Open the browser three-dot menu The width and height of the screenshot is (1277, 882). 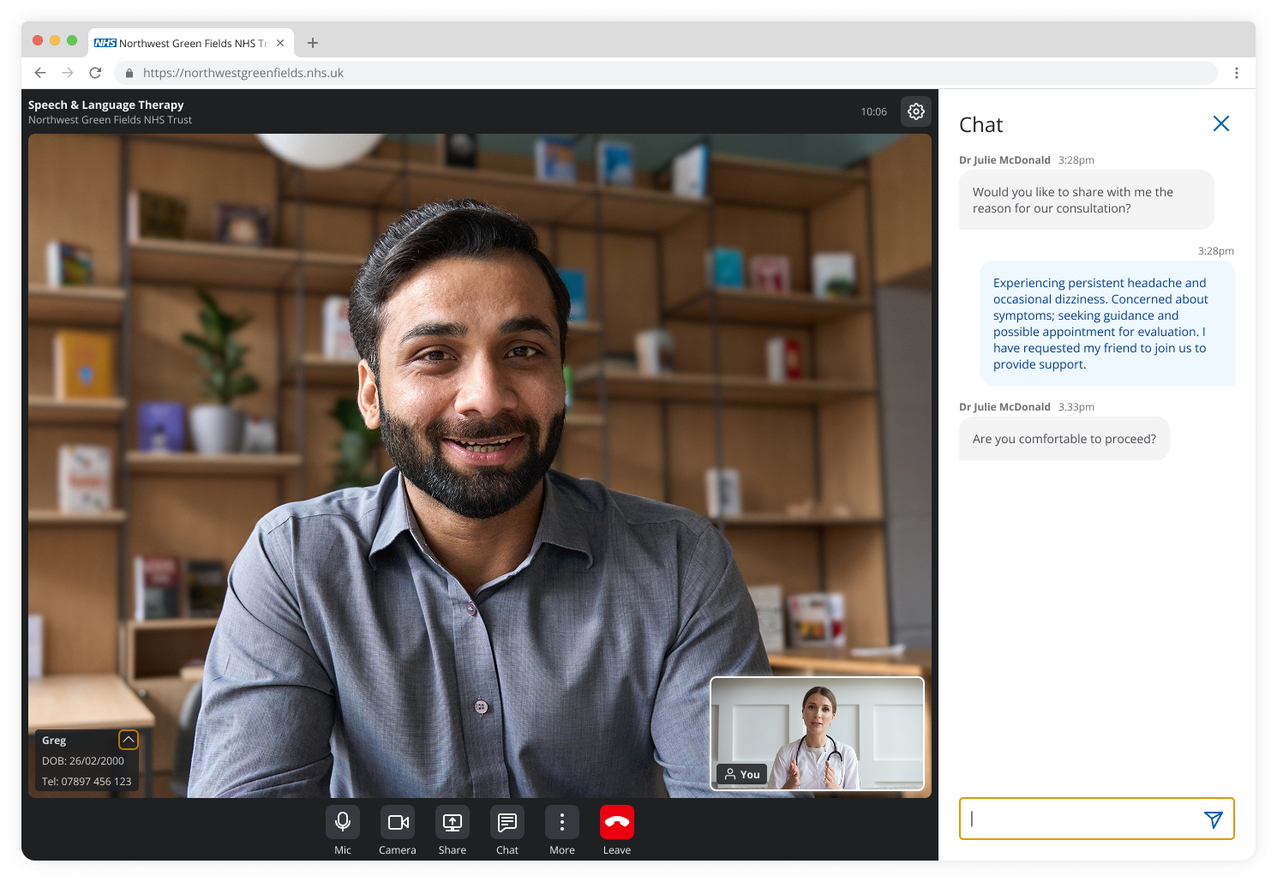pyautogui.click(x=1237, y=73)
